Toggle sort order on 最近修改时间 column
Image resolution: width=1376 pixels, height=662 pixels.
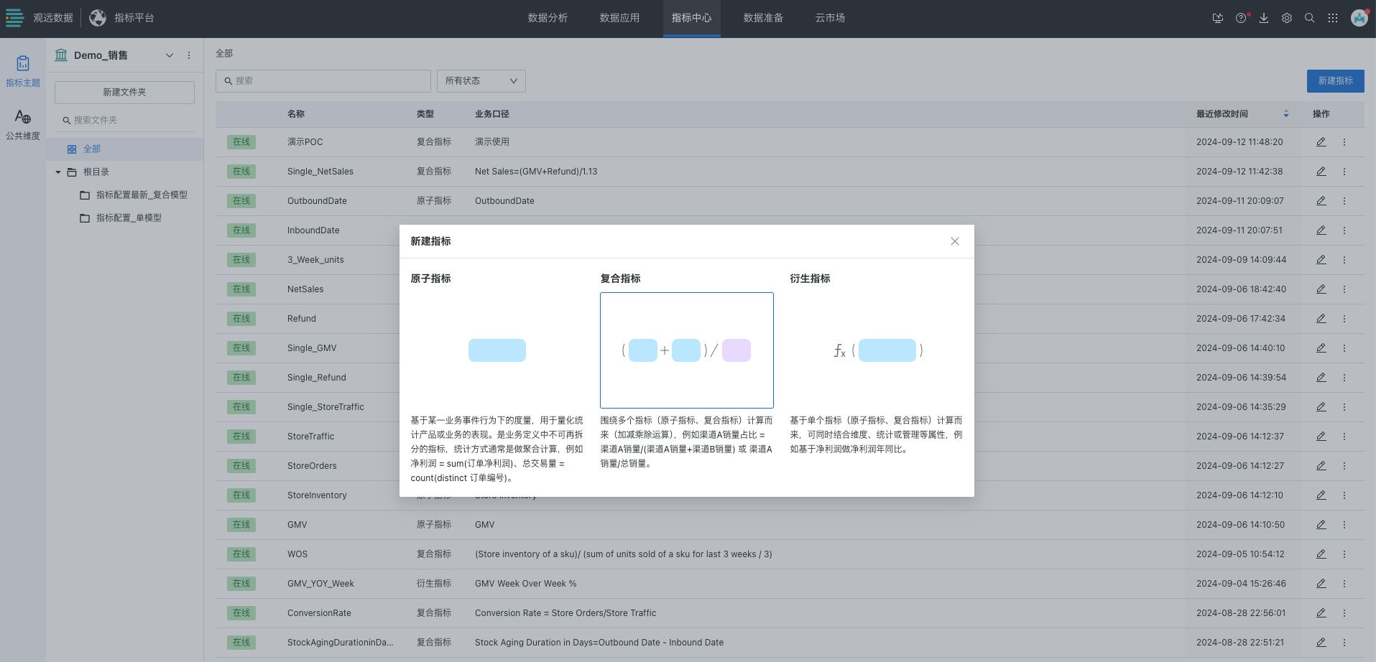coord(1285,113)
